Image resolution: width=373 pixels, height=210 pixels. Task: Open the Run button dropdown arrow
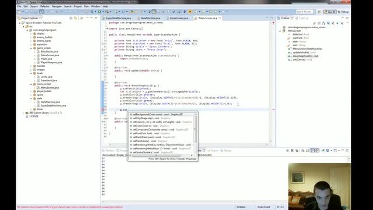pyautogui.click(x=103, y=12)
